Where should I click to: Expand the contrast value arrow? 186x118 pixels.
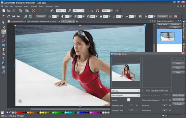click(71, 17)
